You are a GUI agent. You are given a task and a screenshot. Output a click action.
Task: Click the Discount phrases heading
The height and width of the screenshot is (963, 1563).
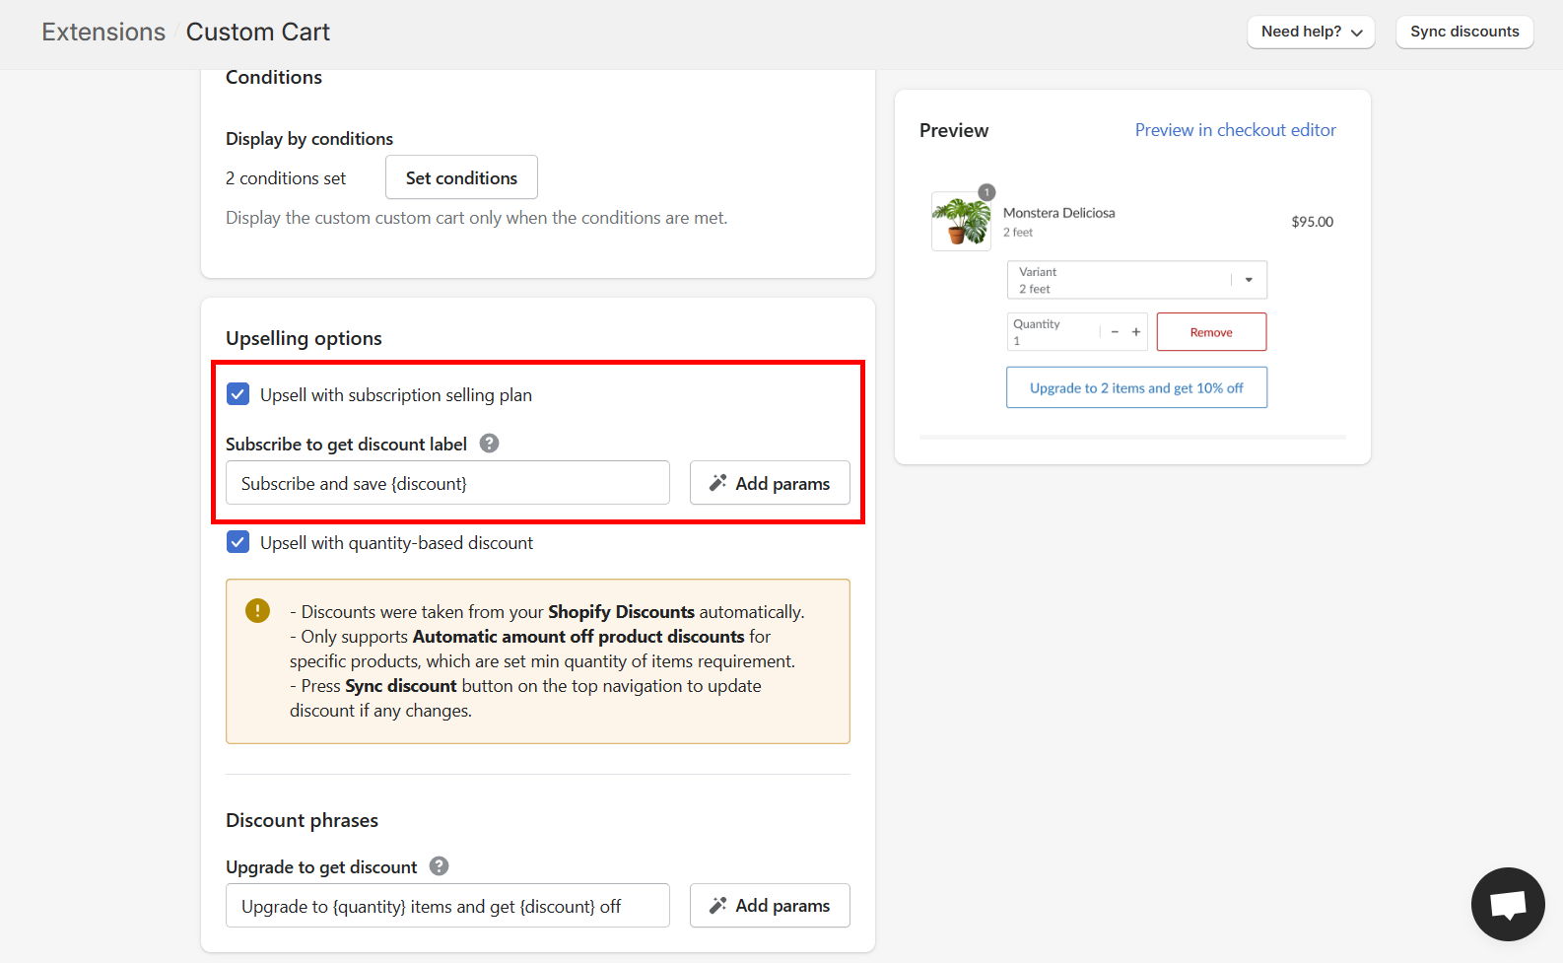(x=302, y=820)
